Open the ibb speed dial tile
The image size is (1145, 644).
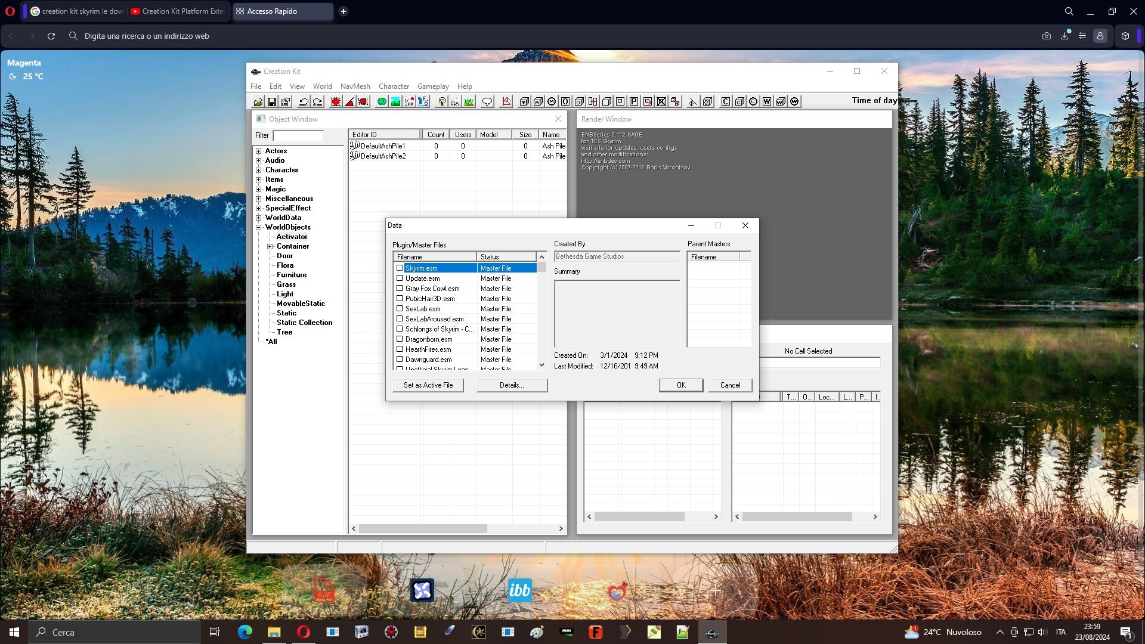pyautogui.click(x=519, y=590)
